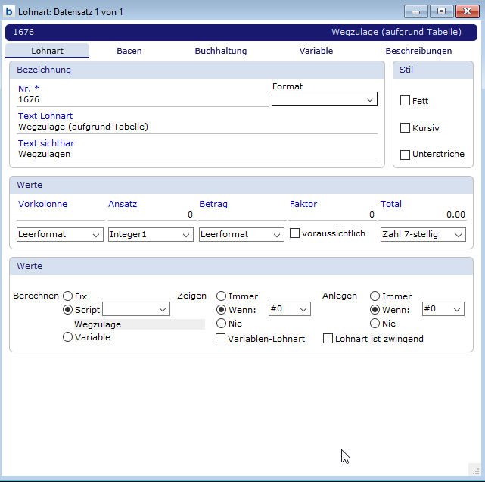Screen dimensions: 485x482
Task: Select the Fix radio button under Berechnen
Action: tap(68, 296)
